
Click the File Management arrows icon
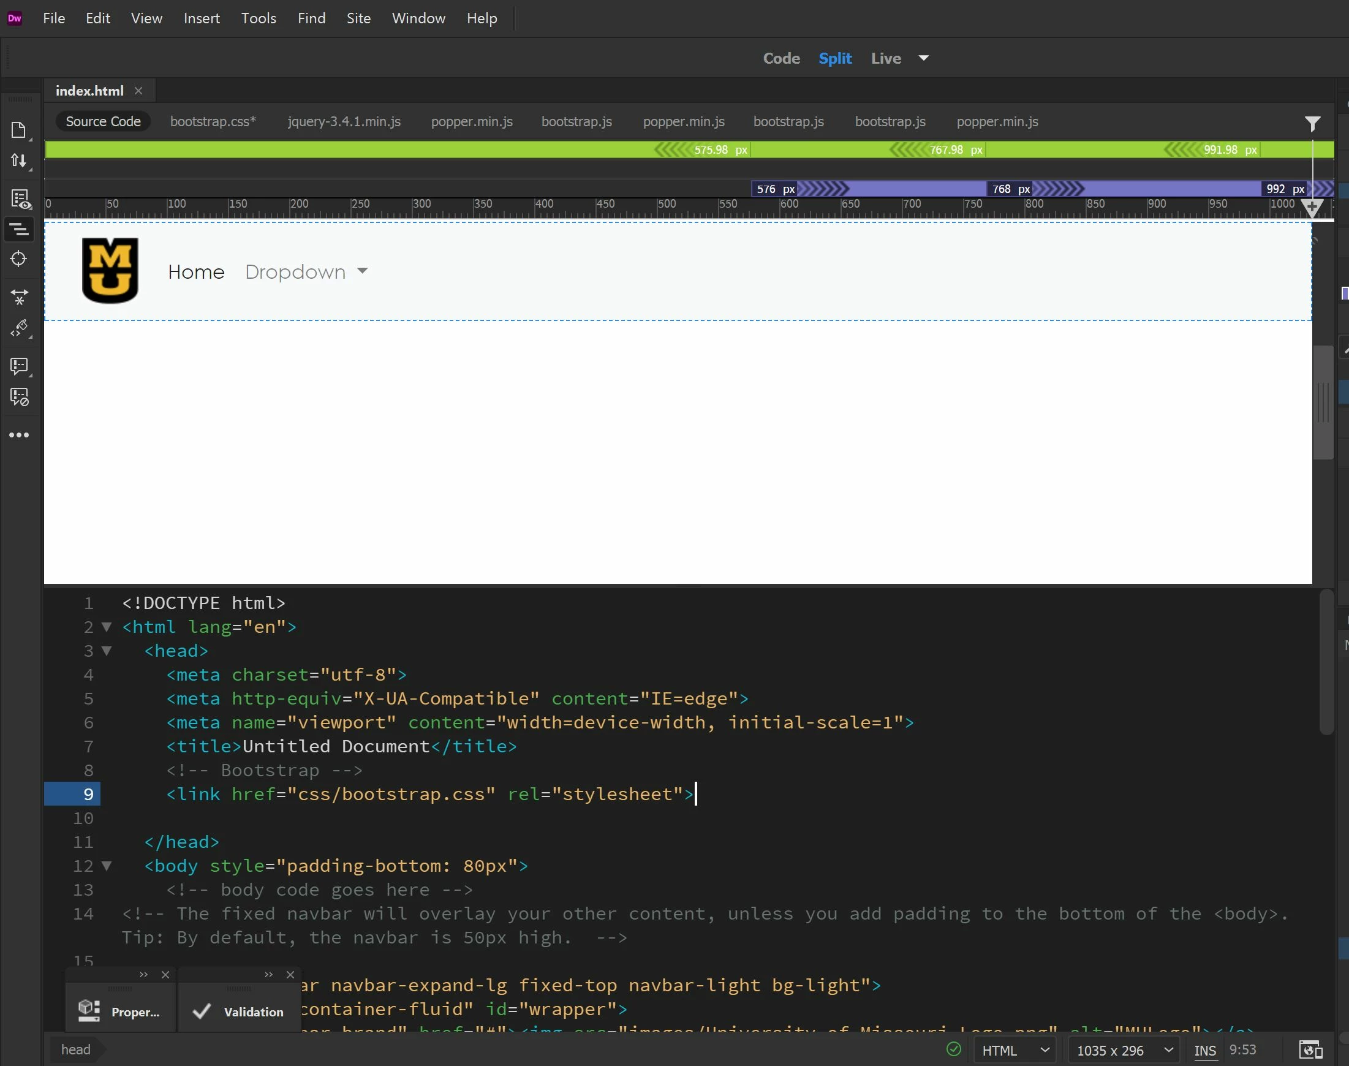tap(19, 161)
